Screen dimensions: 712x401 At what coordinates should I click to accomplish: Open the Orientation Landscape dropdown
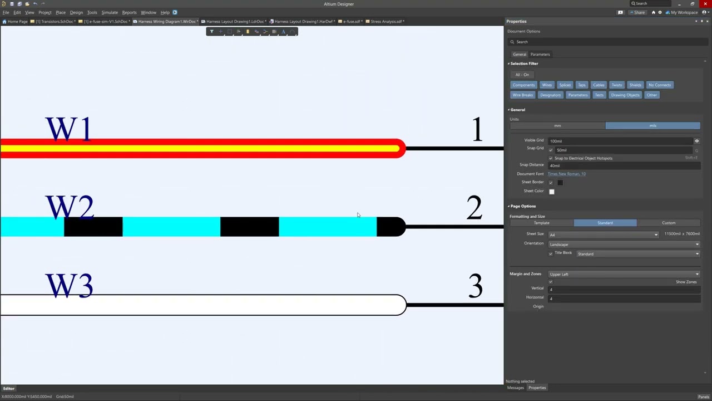[624, 244]
